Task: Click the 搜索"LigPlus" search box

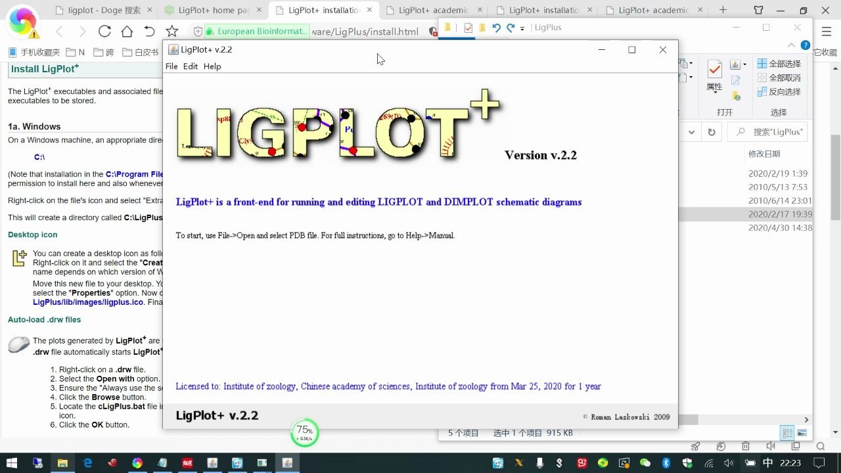Action: point(767,132)
